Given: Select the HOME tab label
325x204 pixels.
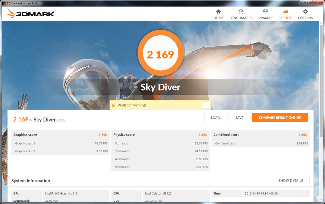Looking at the screenshot, I should pos(218,18).
